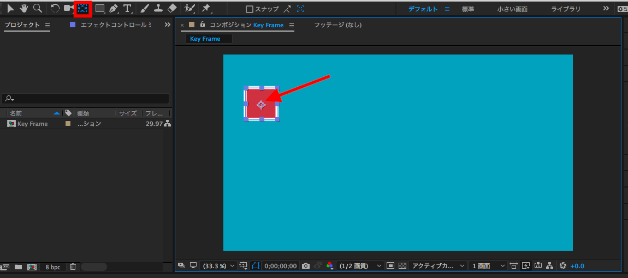Toggle always preview this view
Viewport: 628px width, 278px height.
(x=181, y=265)
